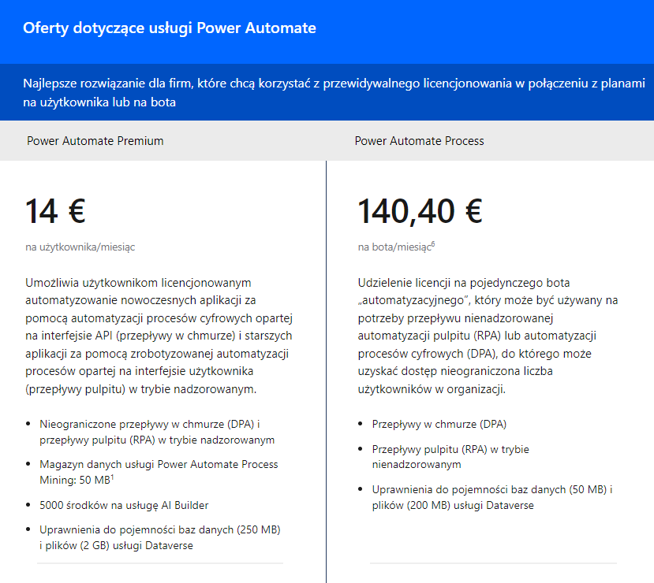Viewport: 654px width, 583px height.
Task: Click the Process bullet "Przepływy w chmurze (DPA)"
Action: click(x=439, y=424)
